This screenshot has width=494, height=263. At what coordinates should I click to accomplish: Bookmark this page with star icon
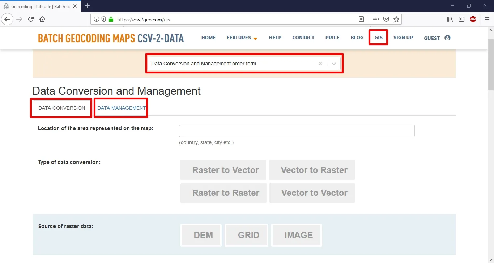click(396, 20)
